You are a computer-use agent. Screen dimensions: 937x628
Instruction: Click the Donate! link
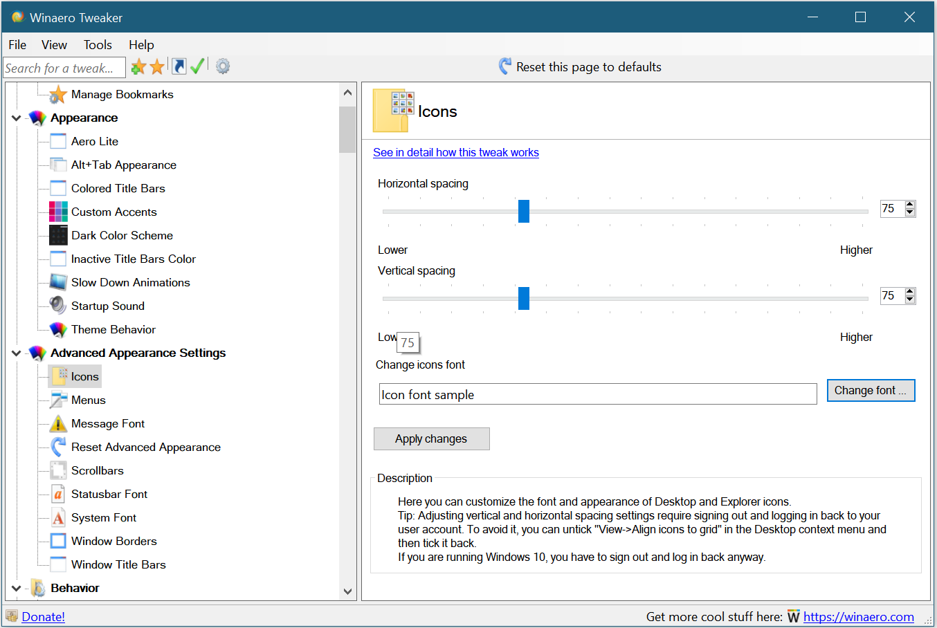point(43,617)
